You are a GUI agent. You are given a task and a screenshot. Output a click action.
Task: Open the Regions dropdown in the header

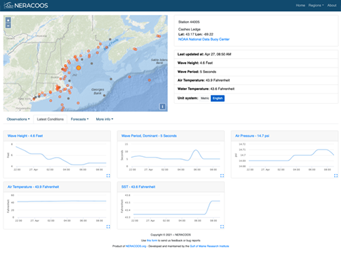(x=316, y=5)
